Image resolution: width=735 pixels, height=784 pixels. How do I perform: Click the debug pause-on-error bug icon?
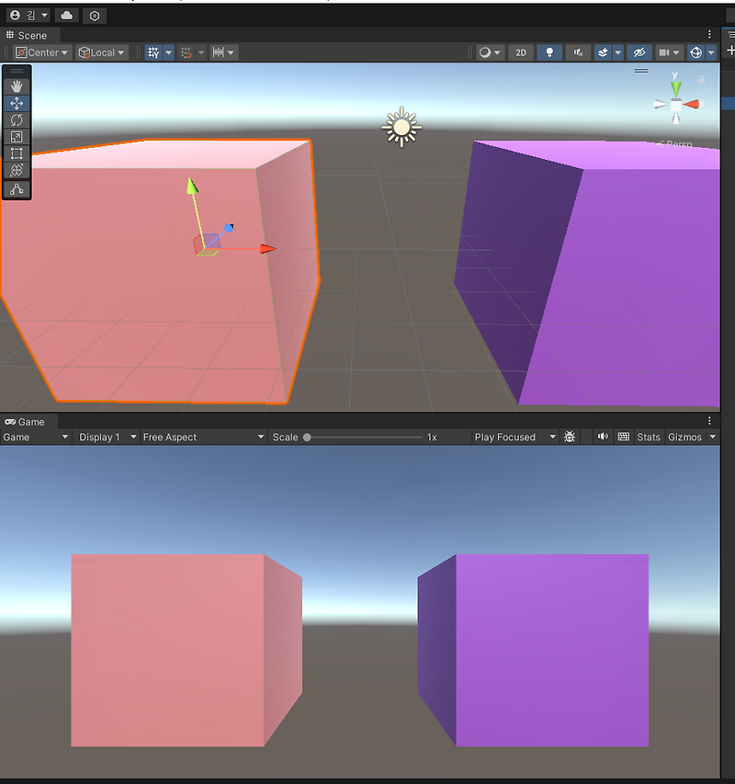click(570, 437)
